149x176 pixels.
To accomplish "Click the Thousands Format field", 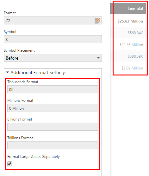I will (x=53, y=89).
